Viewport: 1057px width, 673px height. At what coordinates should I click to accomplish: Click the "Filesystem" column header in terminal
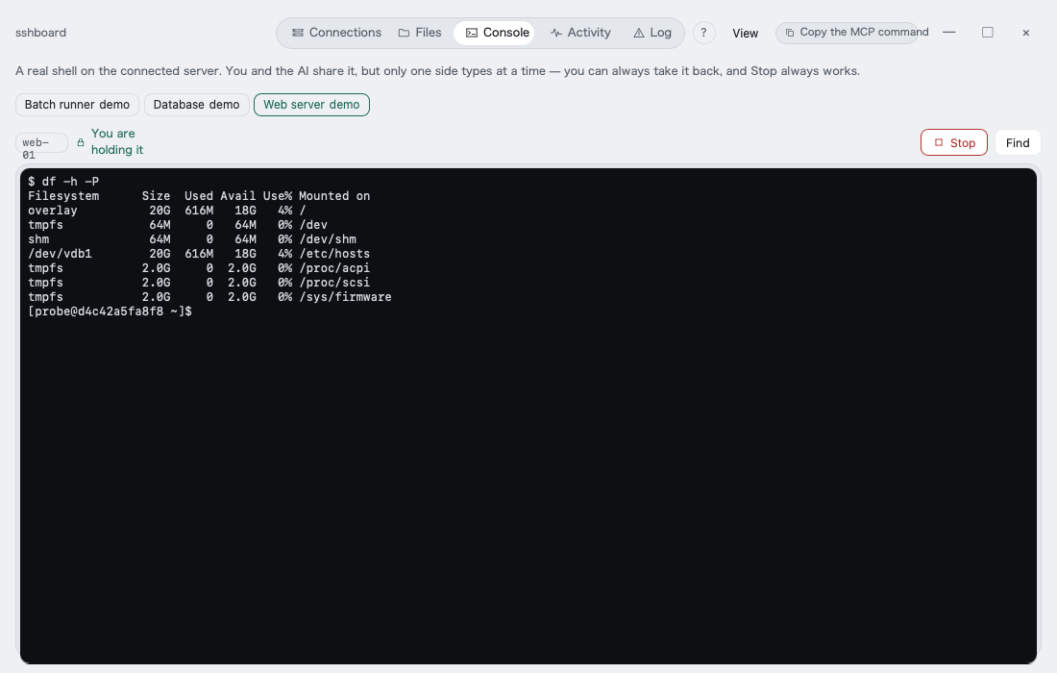[x=63, y=196]
